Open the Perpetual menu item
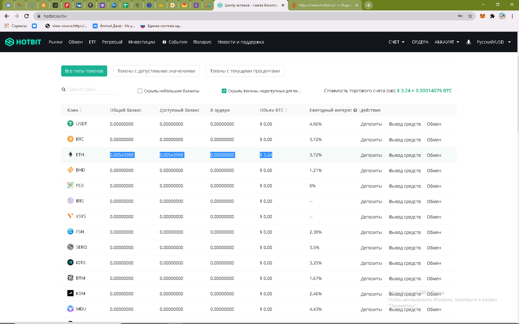The height and width of the screenshot is (324, 519). 112,42
